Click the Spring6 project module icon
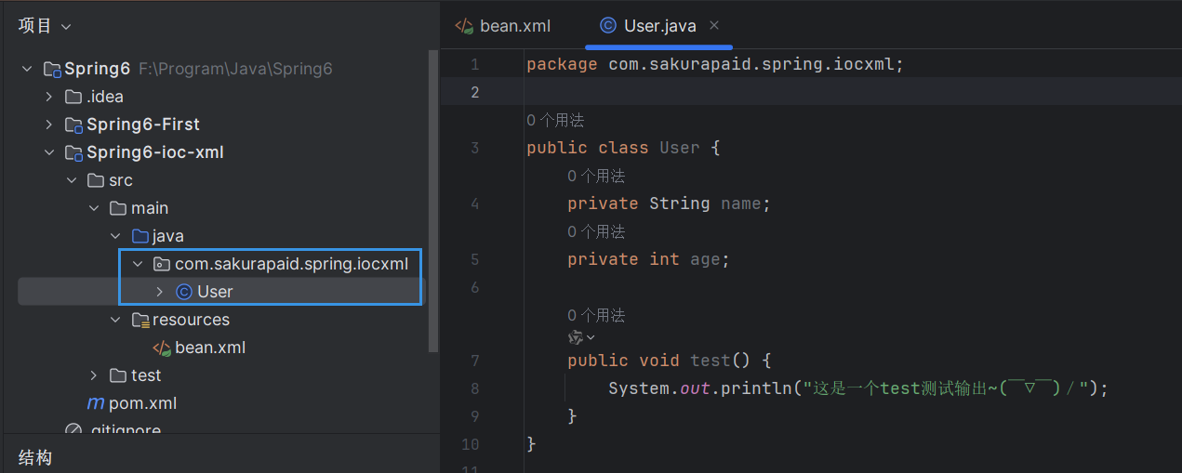1182x473 pixels. tap(53, 69)
